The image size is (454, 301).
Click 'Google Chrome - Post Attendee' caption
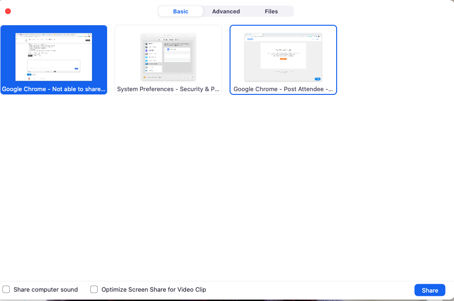click(283, 89)
